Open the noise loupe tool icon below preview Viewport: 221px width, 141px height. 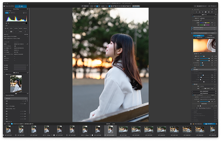(201, 54)
